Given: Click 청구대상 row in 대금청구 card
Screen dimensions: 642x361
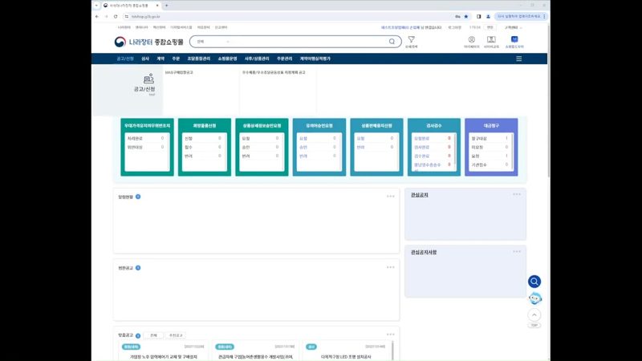Looking at the screenshot, I should (490, 138).
